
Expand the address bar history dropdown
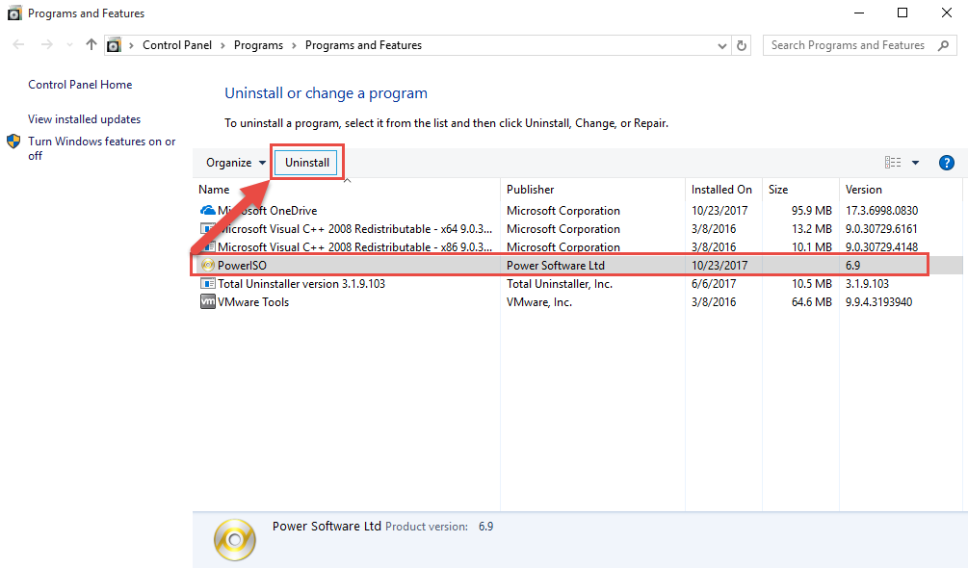(720, 44)
